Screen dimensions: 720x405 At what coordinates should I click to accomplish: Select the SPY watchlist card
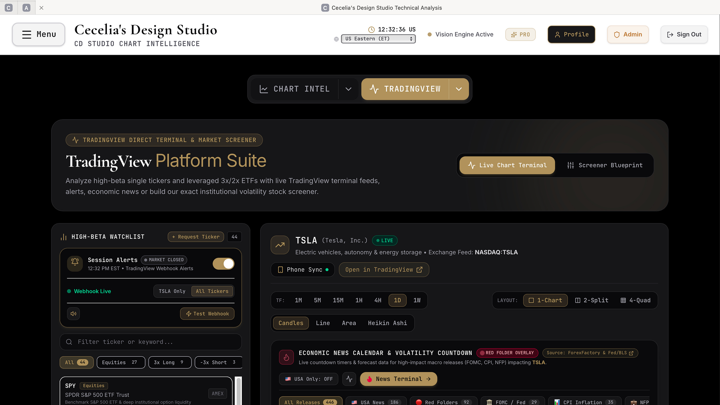pyautogui.click(x=146, y=391)
